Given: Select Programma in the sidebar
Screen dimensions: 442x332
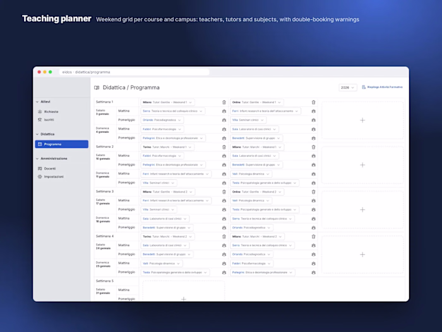Looking at the screenshot, I should click(x=62, y=144).
